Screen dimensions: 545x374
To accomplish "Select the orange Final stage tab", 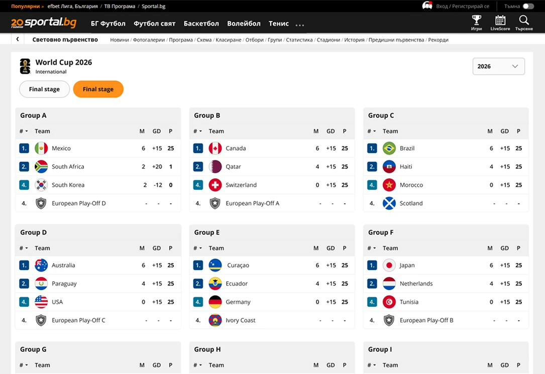I will (98, 89).
